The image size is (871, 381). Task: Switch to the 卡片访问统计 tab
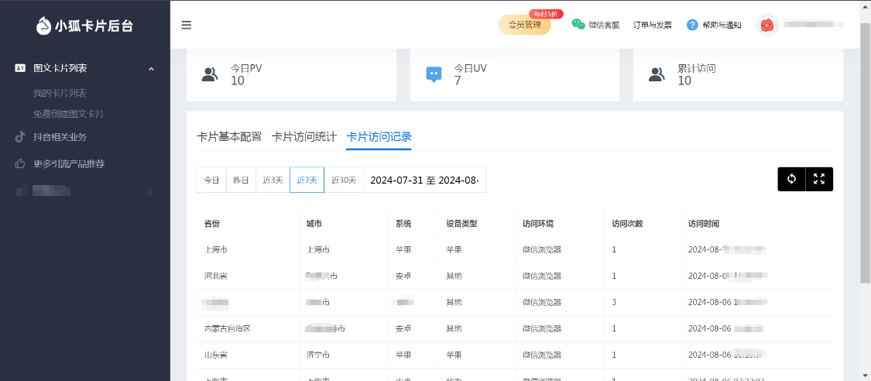click(x=303, y=136)
